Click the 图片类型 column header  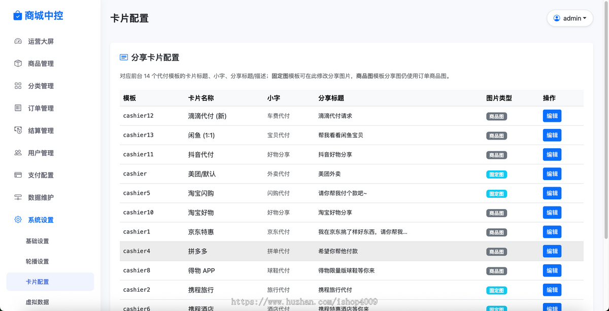point(499,98)
